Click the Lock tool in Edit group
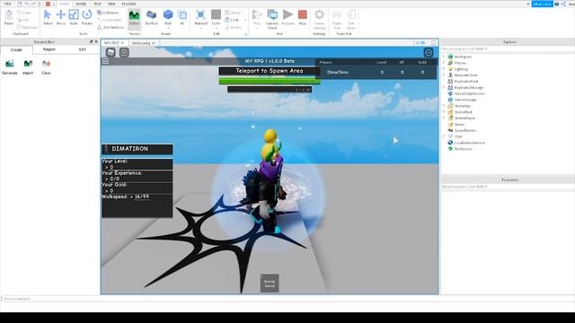This screenshot has height=323, width=575. 232,20
